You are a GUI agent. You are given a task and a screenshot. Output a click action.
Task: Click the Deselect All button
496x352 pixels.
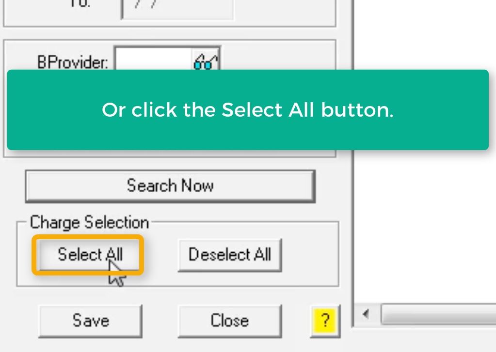pyautogui.click(x=230, y=255)
